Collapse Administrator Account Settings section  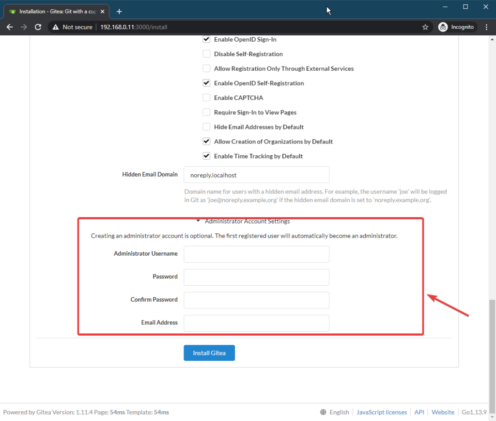click(243, 221)
